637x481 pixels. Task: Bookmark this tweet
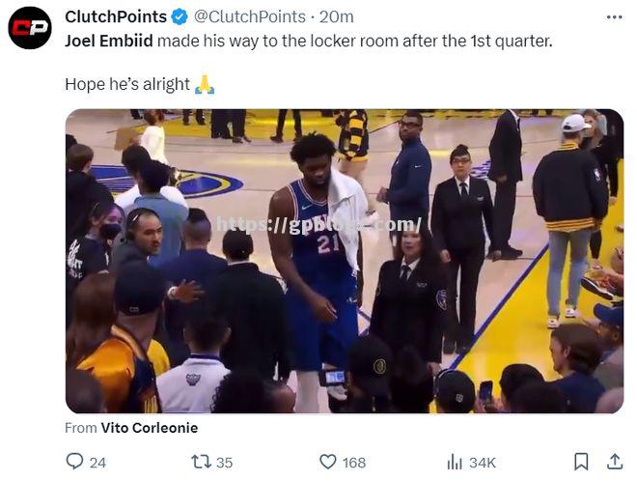click(581, 462)
